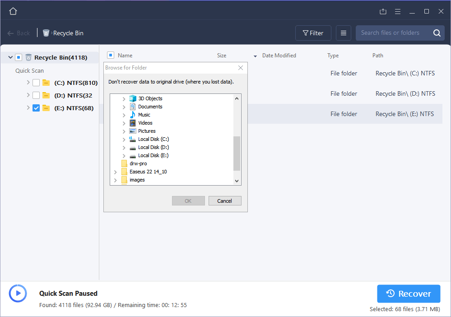Sort by the Size column header
Image resolution: width=451 pixels, height=317 pixels.
coord(222,56)
